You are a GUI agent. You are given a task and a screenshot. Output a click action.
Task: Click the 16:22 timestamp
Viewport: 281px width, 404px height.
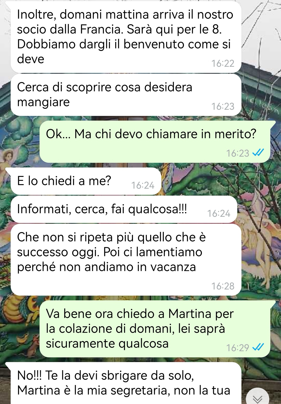tap(223, 63)
